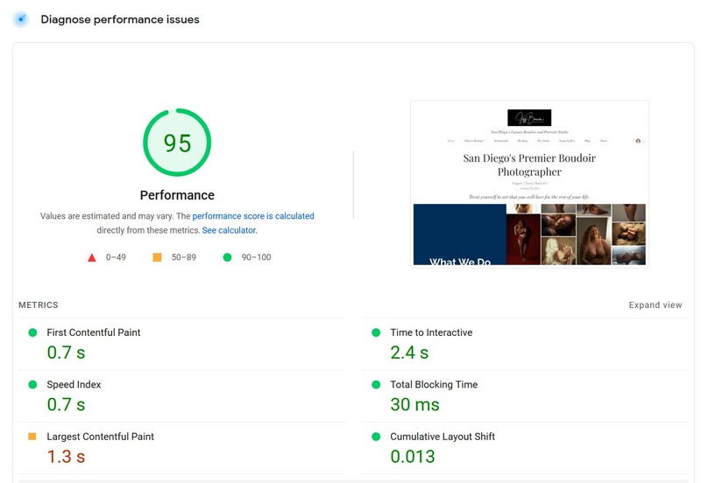Click the green dot beside Cumulative Layout Shift
The height and width of the screenshot is (483, 701).
click(376, 437)
